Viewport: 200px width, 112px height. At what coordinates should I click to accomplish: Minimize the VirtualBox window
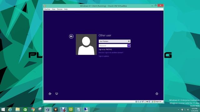[x=152, y=6]
